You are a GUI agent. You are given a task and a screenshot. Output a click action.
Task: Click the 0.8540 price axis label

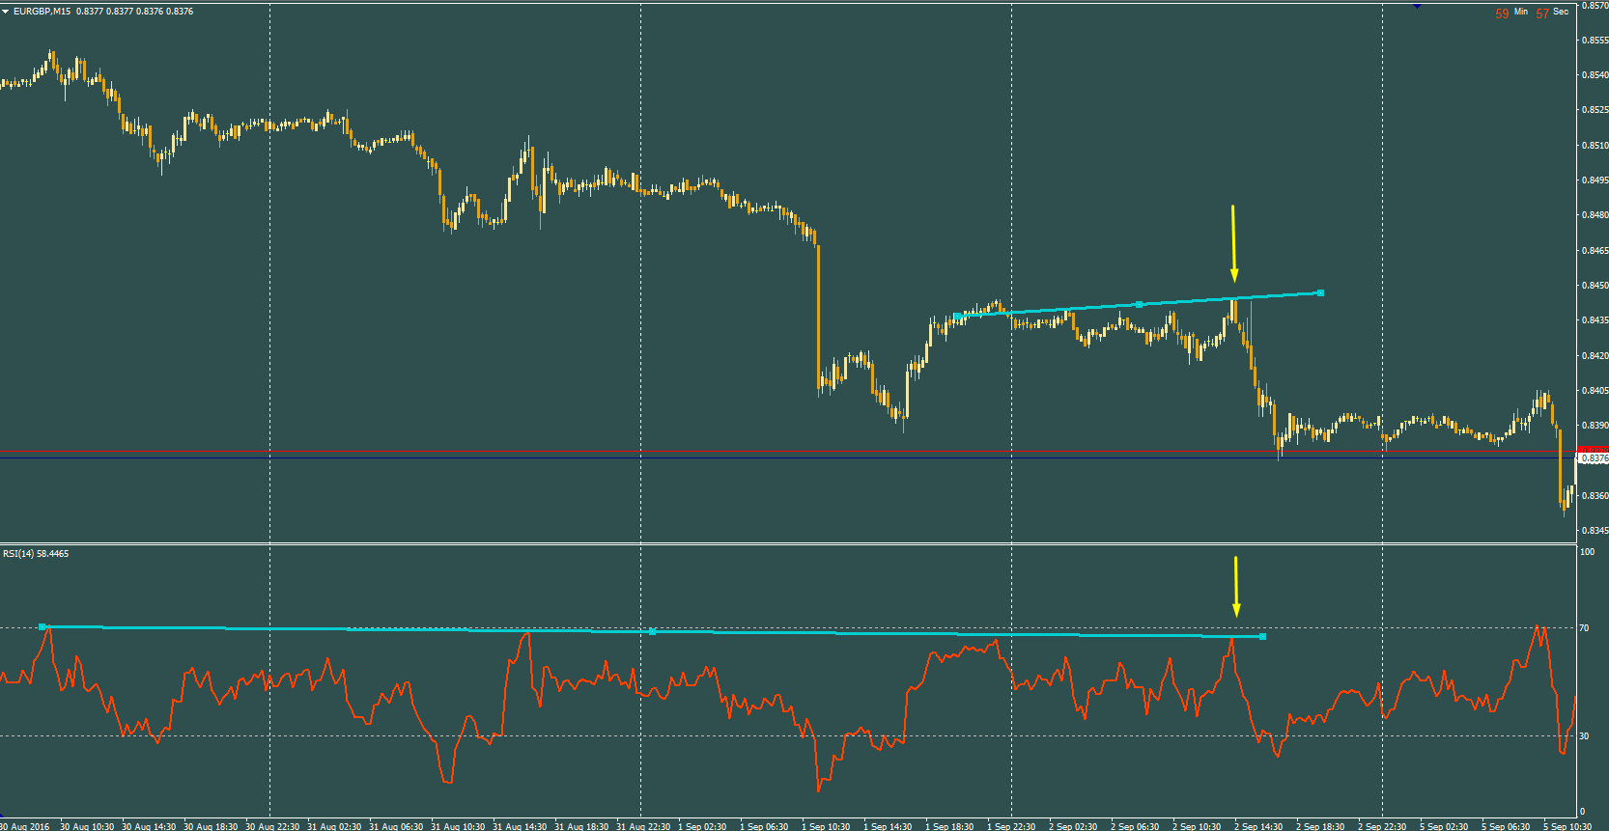pyautogui.click(x=1595, y=75)
